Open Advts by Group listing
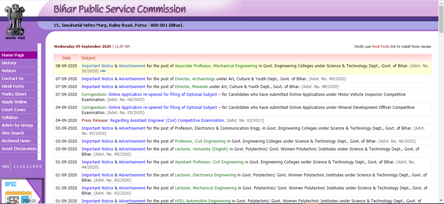Image resolution: width=444 pixels, height=204 pixels. [x=17, y=125]
